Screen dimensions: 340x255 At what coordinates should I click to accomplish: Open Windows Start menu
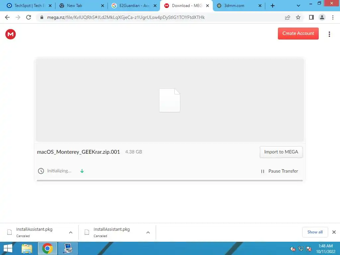click(x=8, y=248)
